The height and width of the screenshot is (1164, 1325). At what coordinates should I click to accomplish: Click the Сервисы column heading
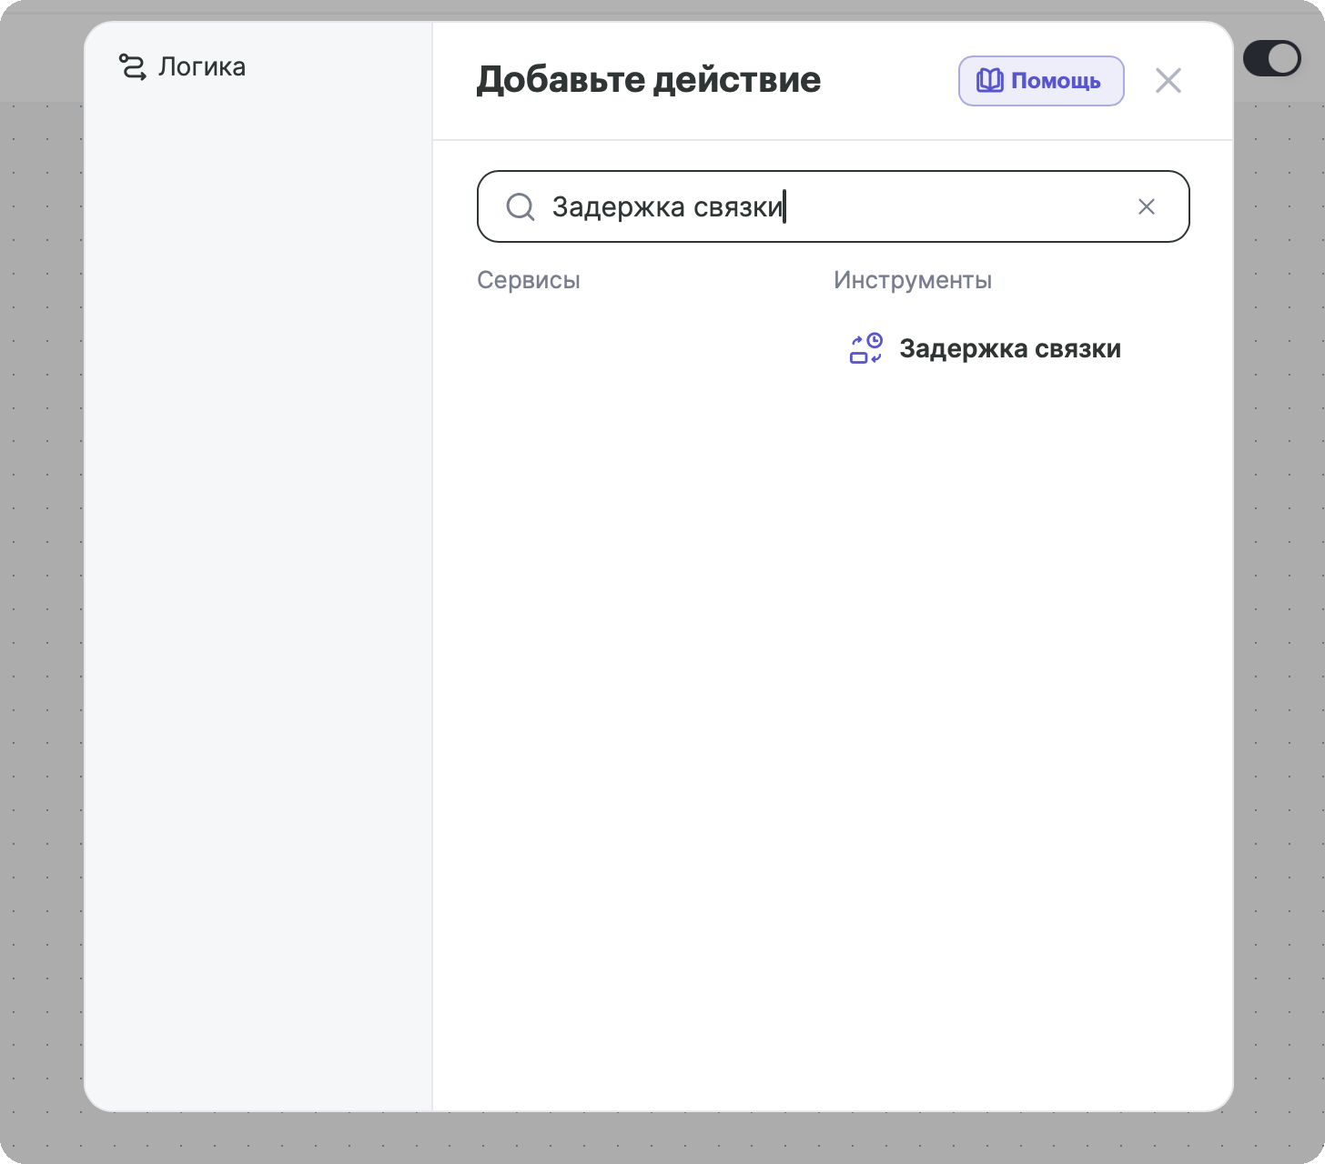(x=529, y=280)
